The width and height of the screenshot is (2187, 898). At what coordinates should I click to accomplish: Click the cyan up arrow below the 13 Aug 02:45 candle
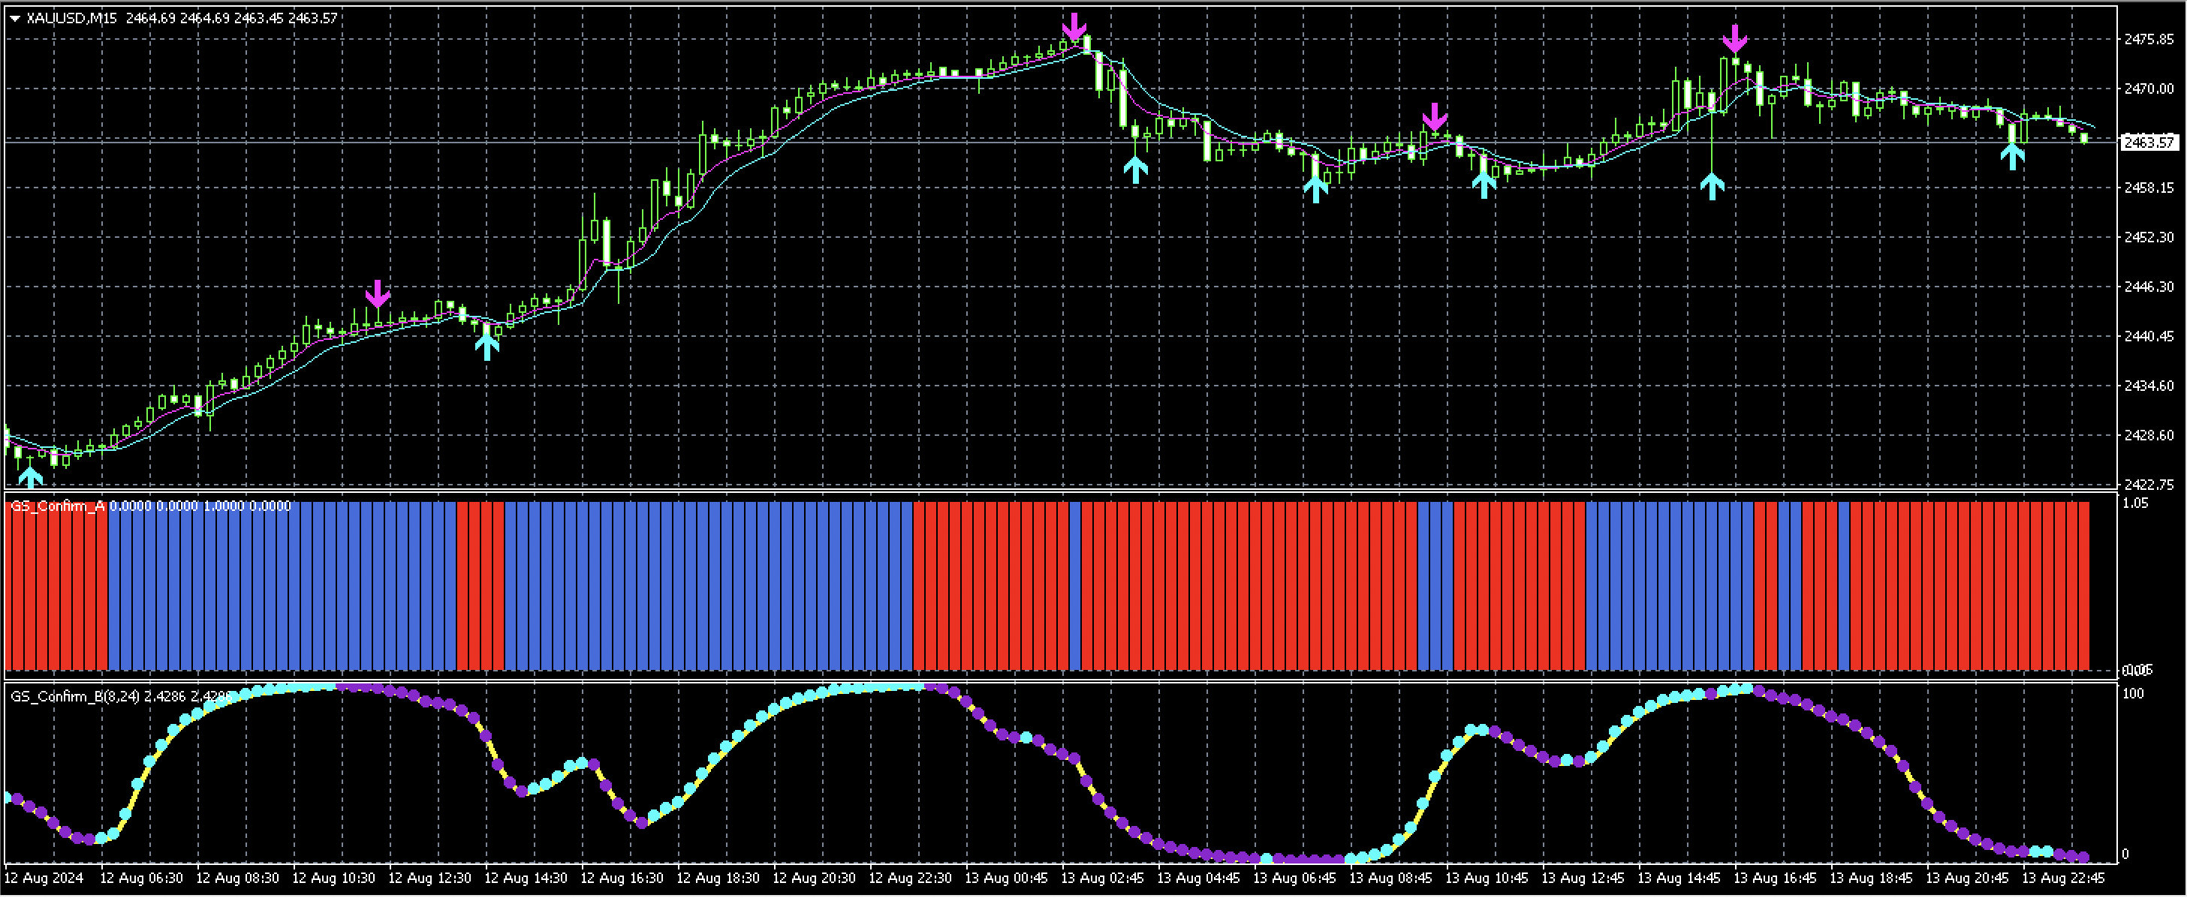pyautogui.click(x=1137, y=170)
